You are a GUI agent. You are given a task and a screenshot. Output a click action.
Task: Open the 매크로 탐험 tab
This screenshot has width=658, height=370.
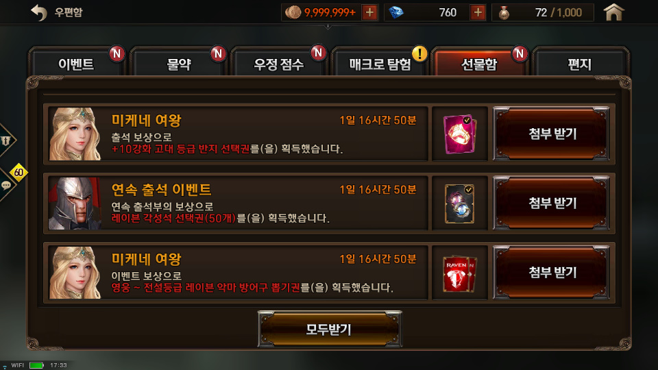pyautogui.click(x=380, y=64)
